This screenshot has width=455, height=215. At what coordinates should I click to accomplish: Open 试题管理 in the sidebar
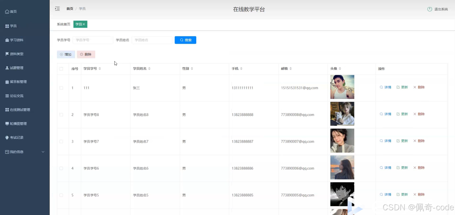click(14, 68)
